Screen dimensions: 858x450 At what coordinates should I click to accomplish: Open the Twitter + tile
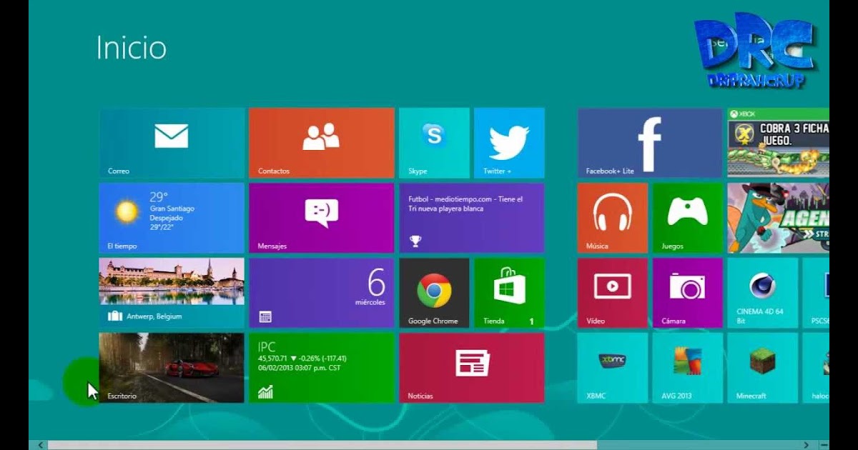click(509, 143)
